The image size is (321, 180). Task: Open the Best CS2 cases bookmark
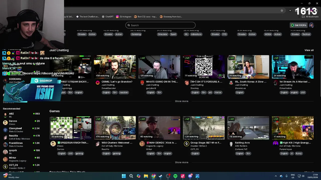click(145, 17)
